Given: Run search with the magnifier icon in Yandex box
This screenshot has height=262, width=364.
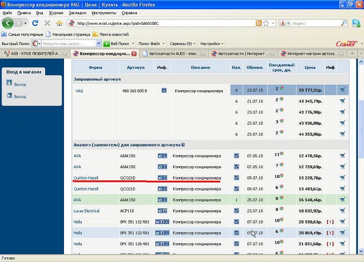Looking at the screenshot, I should (344, 23).
